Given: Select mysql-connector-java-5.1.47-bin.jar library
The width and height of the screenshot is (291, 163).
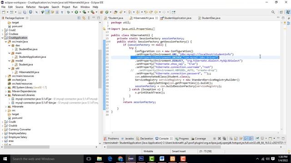Looking at the screenshot, I should (x=35, y=103).
